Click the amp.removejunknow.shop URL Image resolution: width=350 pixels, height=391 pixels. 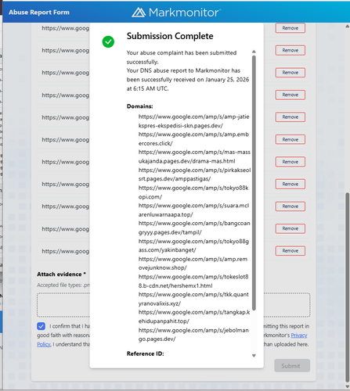click(193, 264)
